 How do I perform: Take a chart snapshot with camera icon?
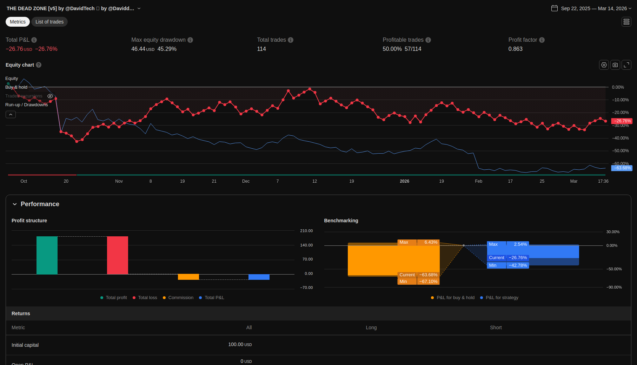click(x=615, y=65)
